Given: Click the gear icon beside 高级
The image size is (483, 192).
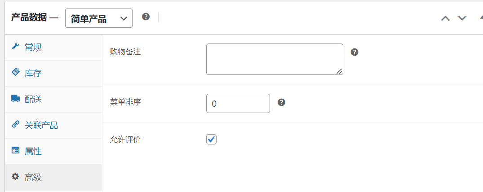Looking at the screenshot, I should (15, 177).
